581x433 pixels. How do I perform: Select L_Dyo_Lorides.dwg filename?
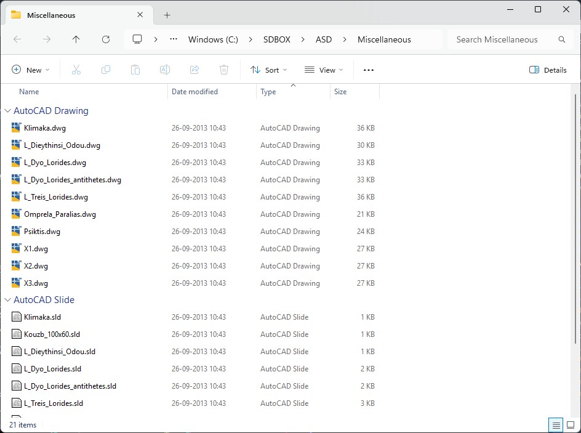55,163
